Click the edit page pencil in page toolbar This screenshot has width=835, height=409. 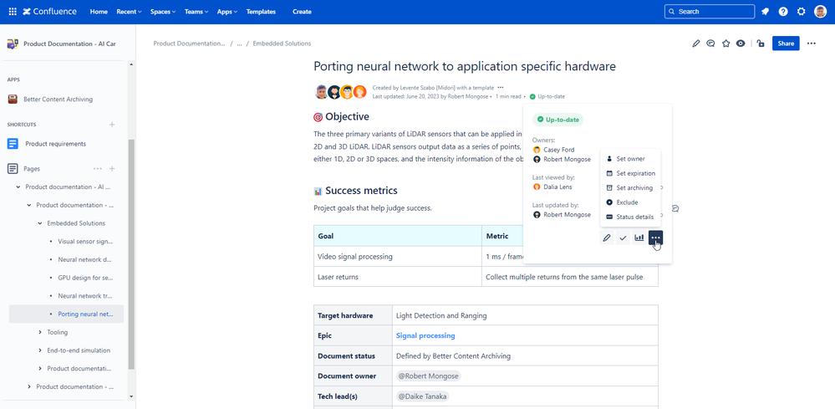point(695,43)
